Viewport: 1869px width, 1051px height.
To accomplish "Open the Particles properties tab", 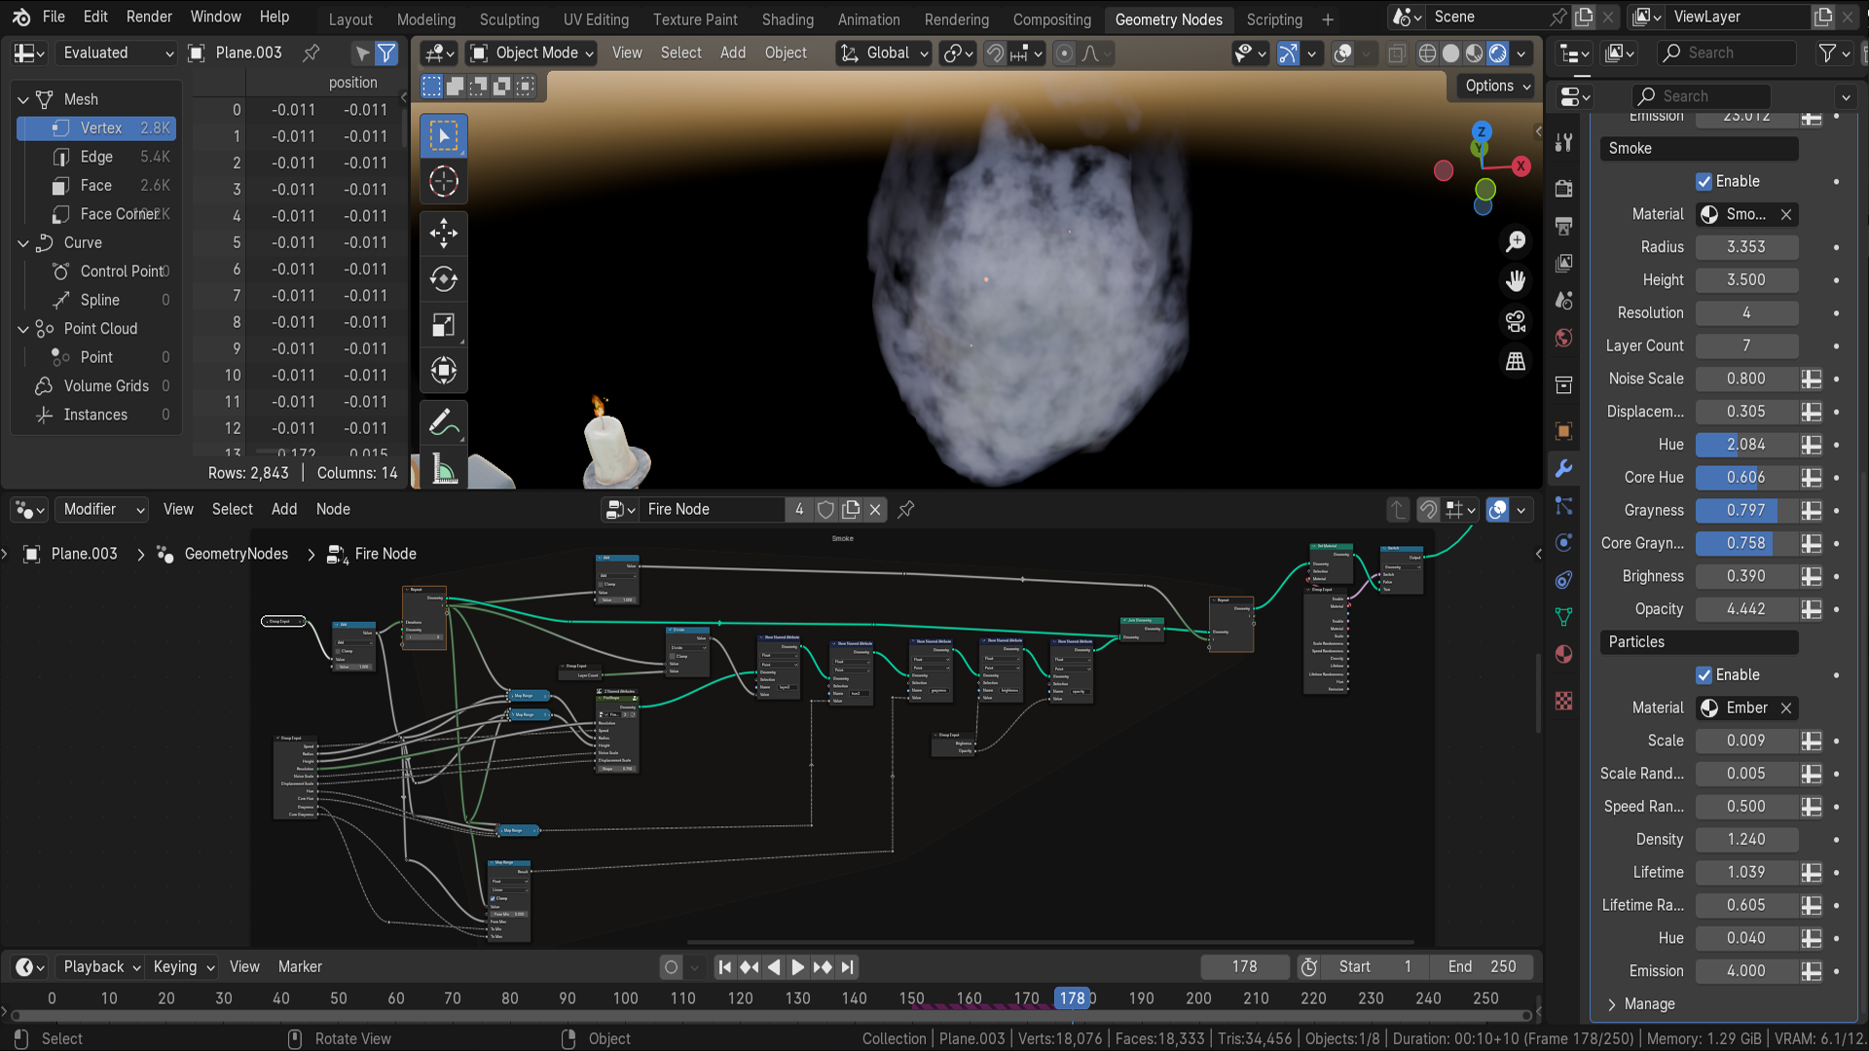I will point(1564,506).
